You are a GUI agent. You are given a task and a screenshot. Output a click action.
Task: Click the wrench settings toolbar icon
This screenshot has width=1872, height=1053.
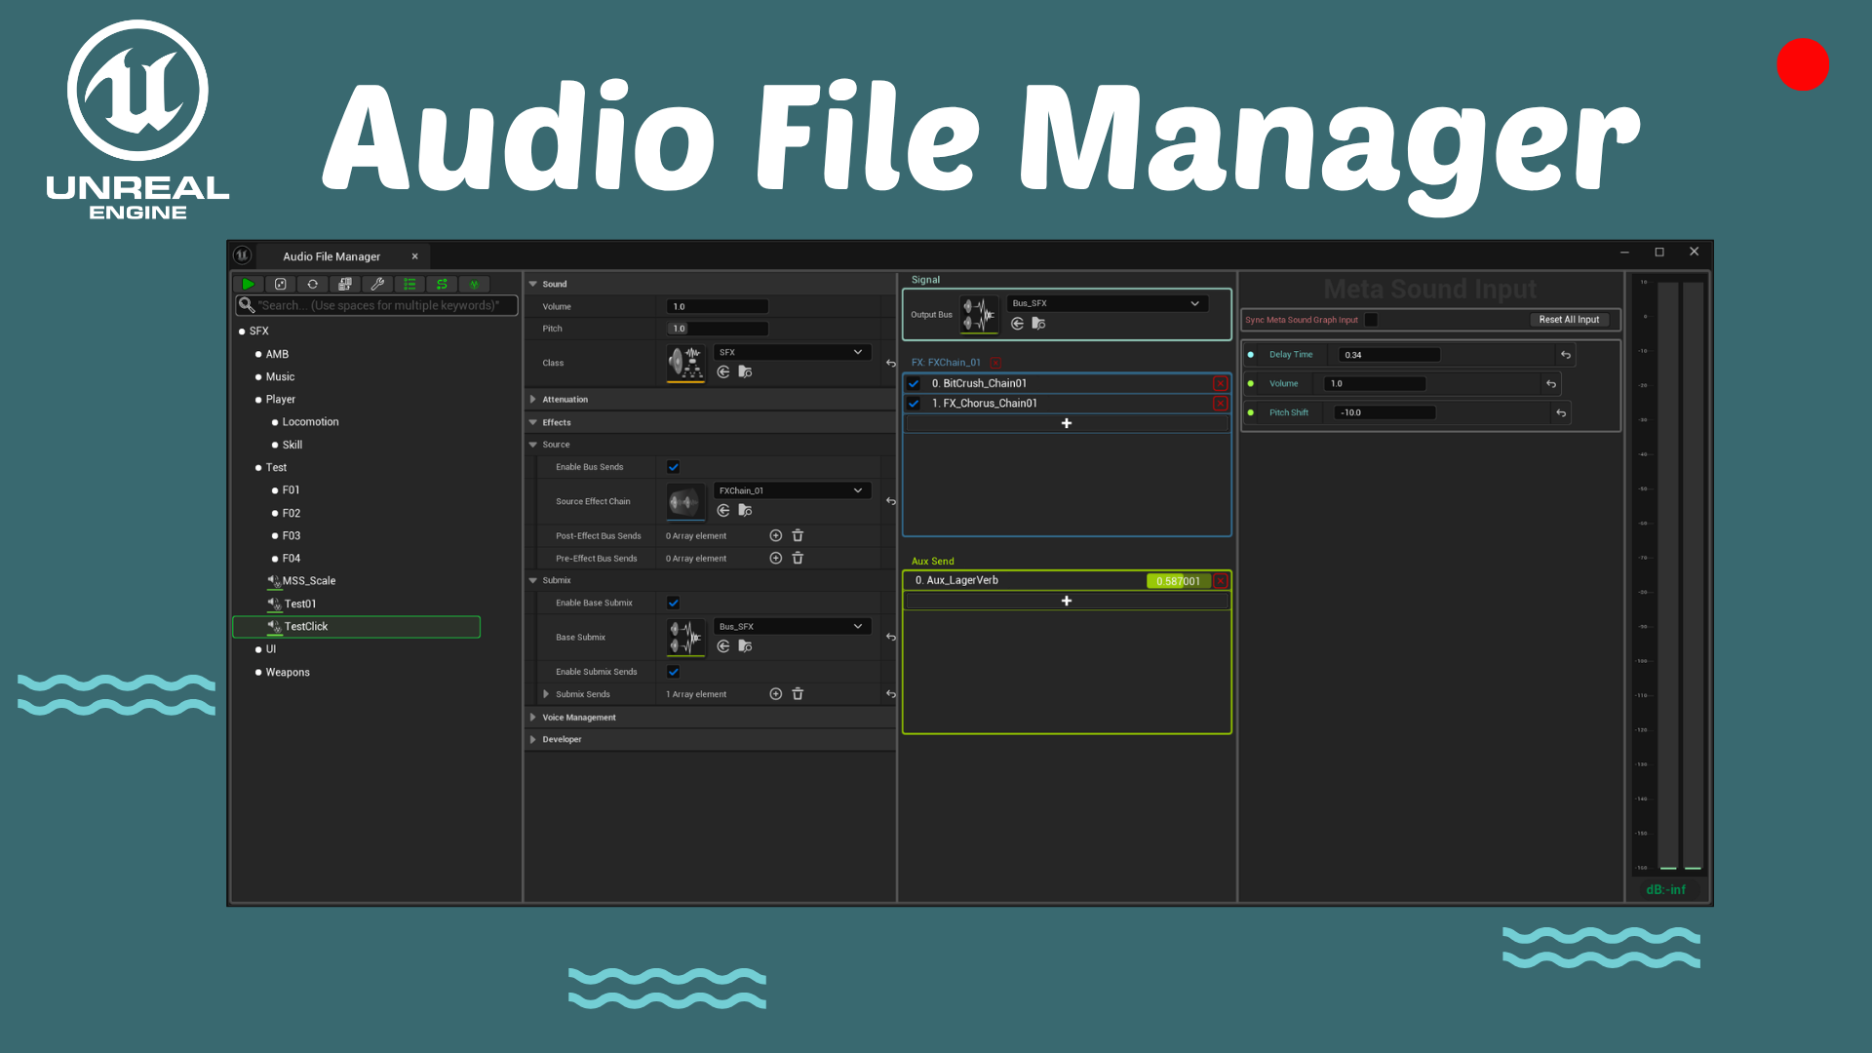(x=377, y=284)
